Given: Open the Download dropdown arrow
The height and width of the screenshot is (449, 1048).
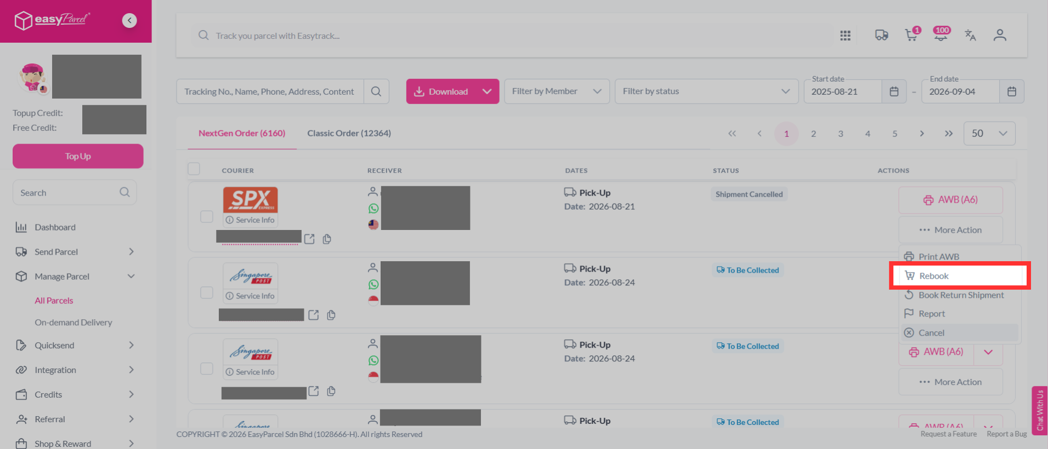Looking at the screenshot, I should (x=487, y=91).
